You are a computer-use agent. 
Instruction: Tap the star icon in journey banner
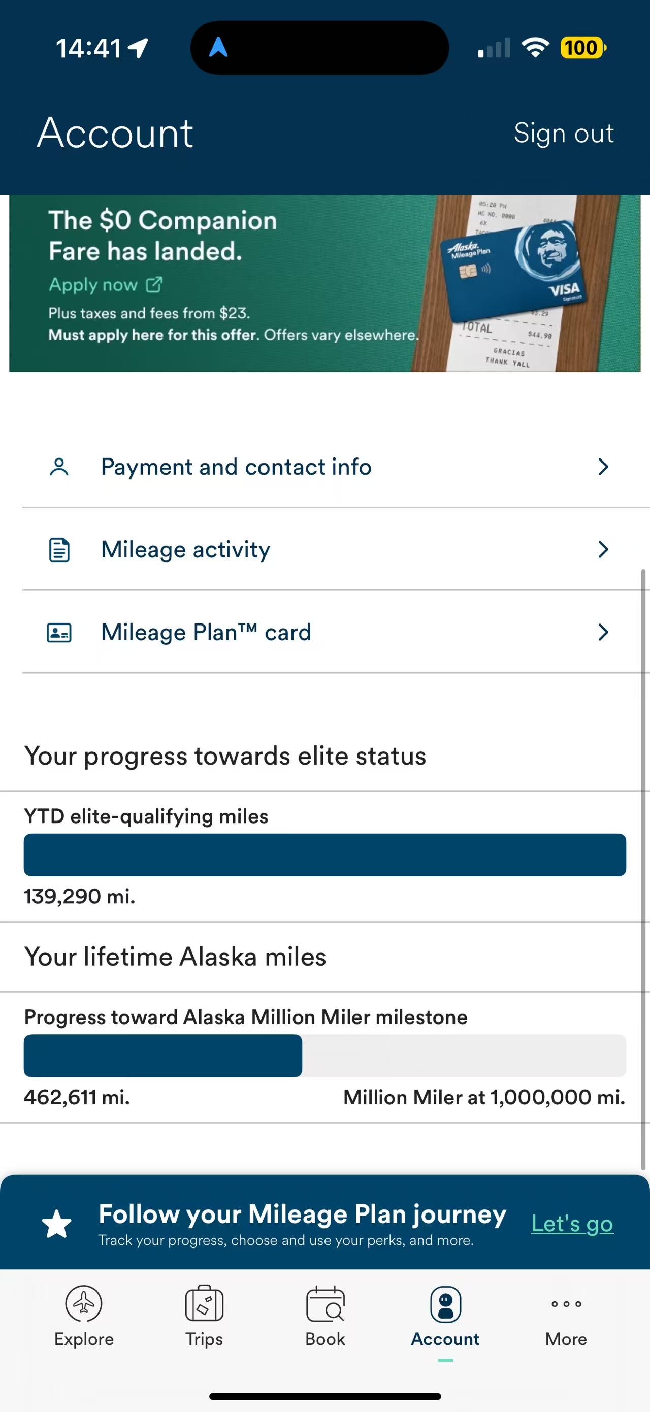pos(57,1224)
